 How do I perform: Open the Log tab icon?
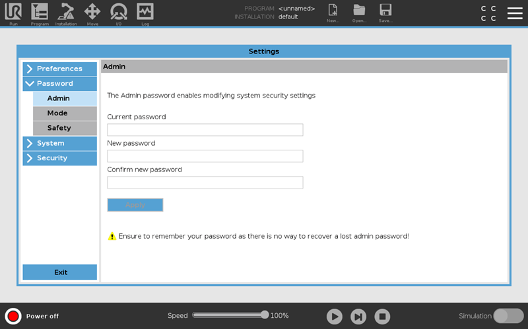[145, 13]
